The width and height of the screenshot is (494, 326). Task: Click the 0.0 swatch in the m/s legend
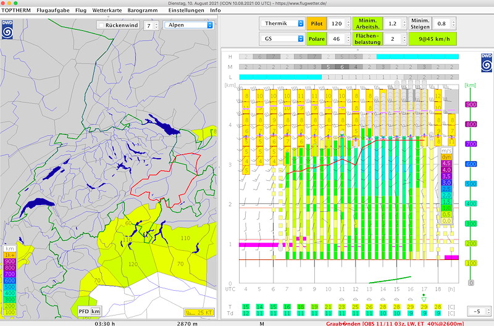click(446, 221)
